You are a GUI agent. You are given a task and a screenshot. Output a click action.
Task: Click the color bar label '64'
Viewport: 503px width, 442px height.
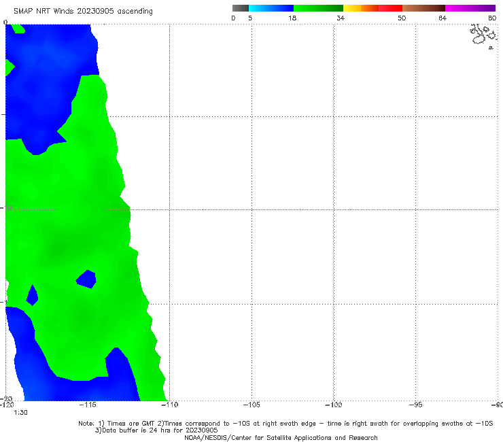pyautogui.click(x=443, y=18)
